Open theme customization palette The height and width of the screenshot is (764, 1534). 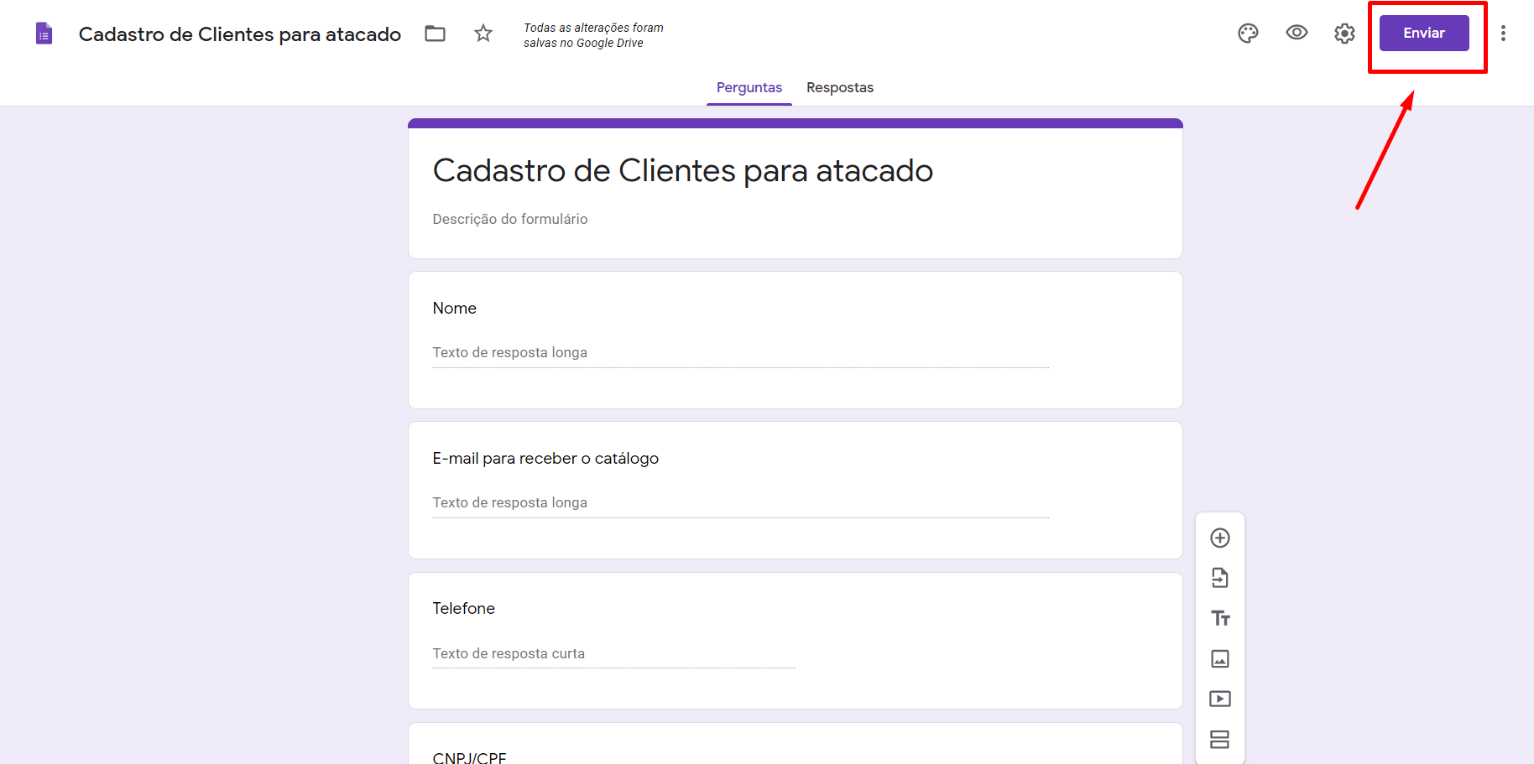pos(1248,34)
